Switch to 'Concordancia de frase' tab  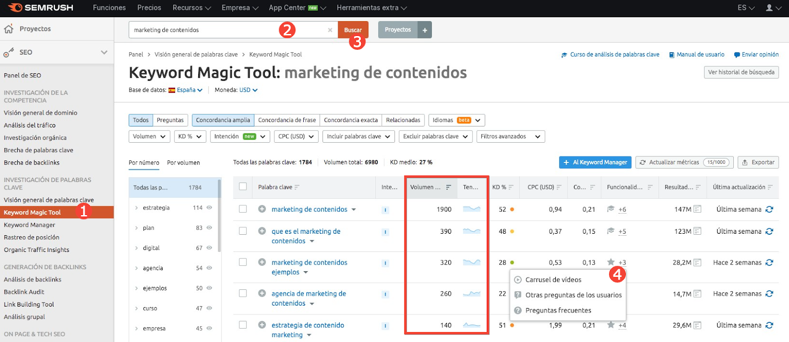pos(287,120)
